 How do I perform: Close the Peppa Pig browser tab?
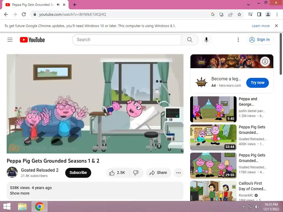pos(64,5)
